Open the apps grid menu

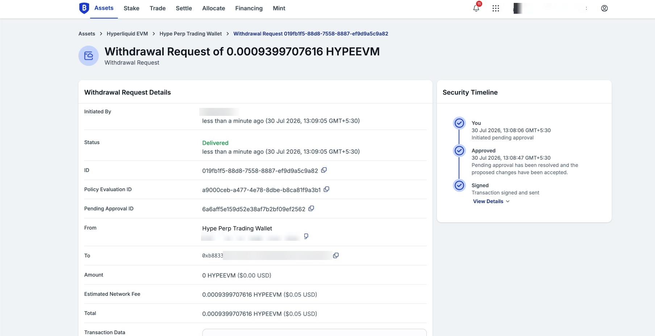tap(496, 8)
